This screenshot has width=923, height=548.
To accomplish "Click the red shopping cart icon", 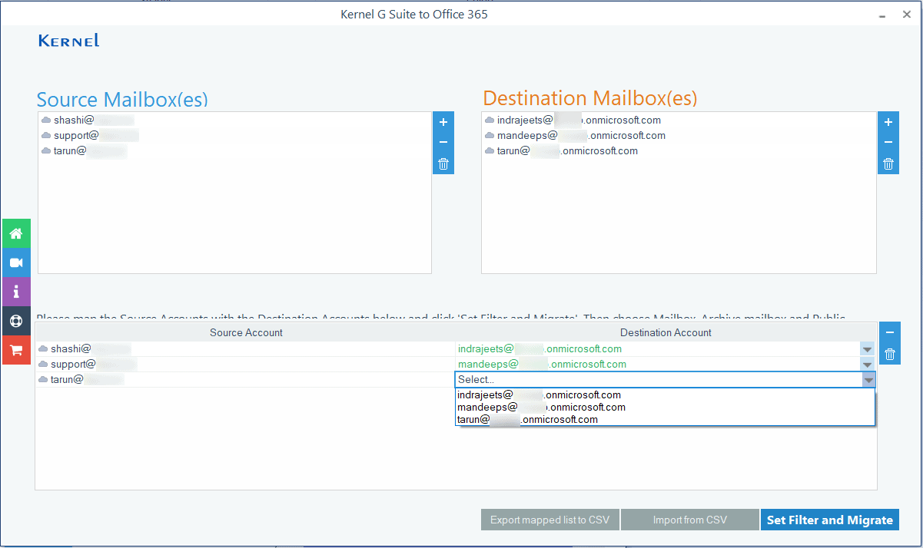I will [15, 350].
